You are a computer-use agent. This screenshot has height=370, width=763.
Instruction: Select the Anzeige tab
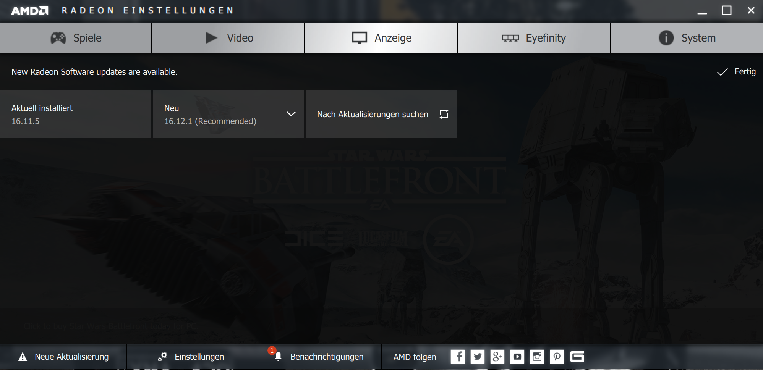coord(381,38)
